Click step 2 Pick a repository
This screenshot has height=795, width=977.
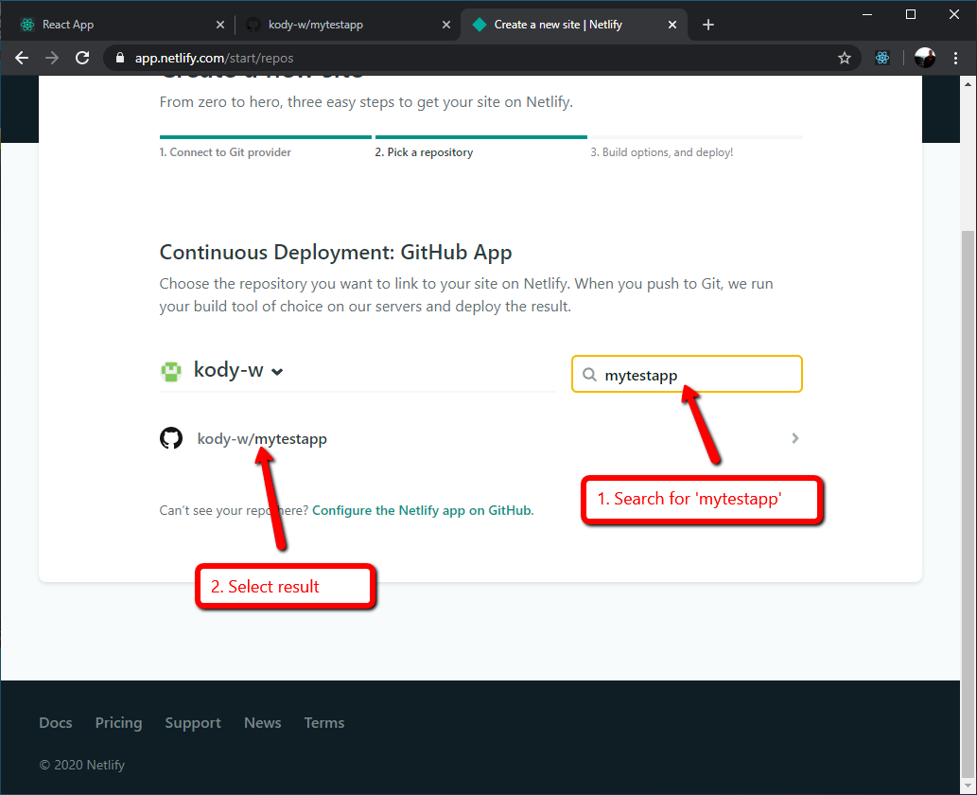424,152
